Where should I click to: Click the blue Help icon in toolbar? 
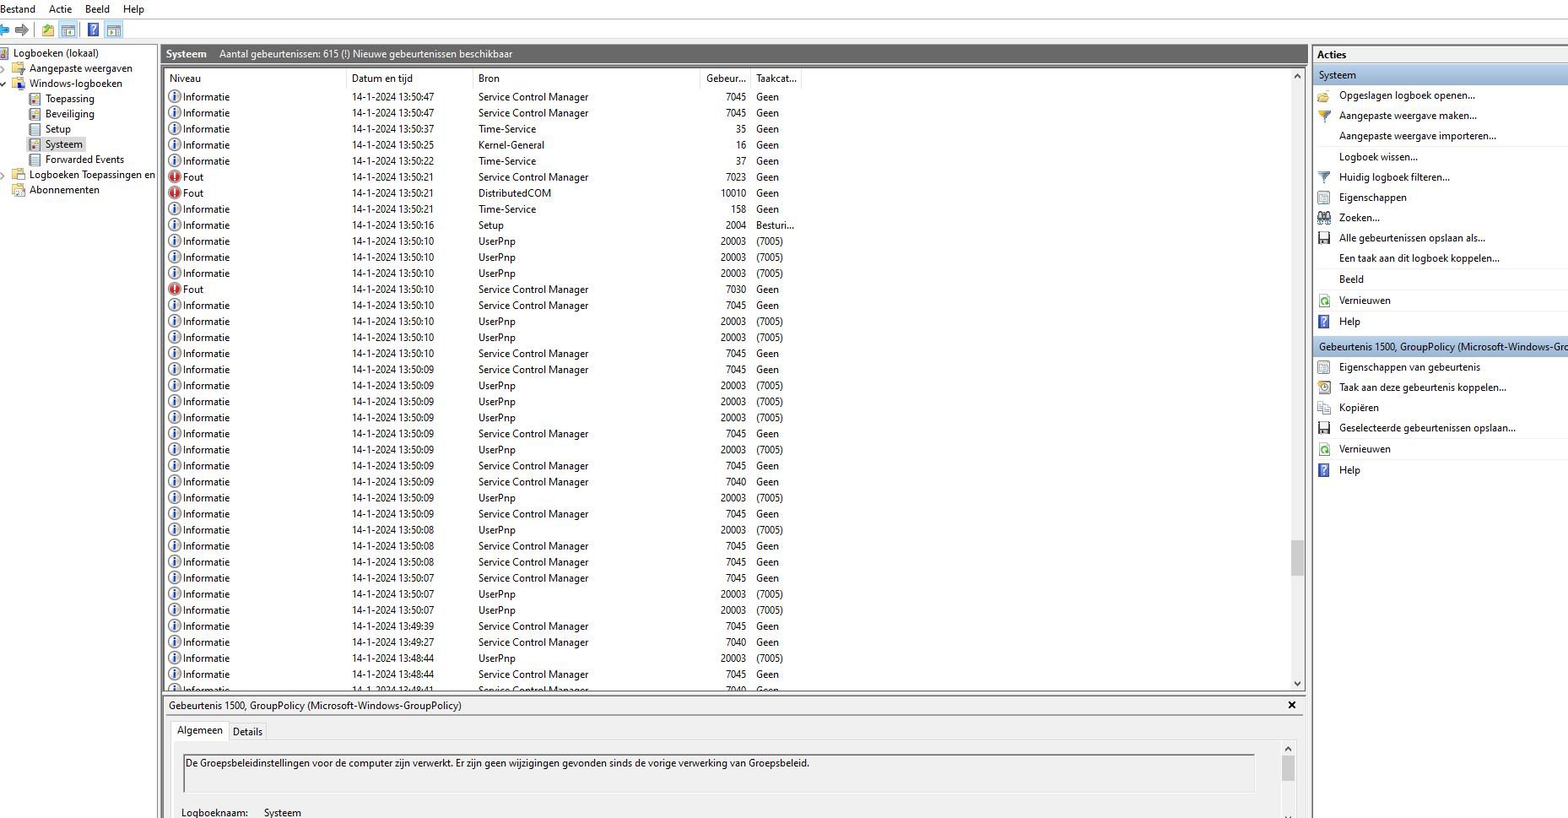(93, 30)
